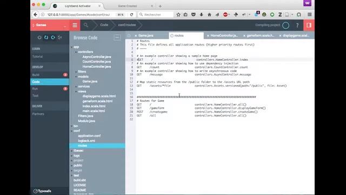Click the search magnifier in breadcrumb bar
Viewport: 346px width, 195px height.
[x=86, y=25]
